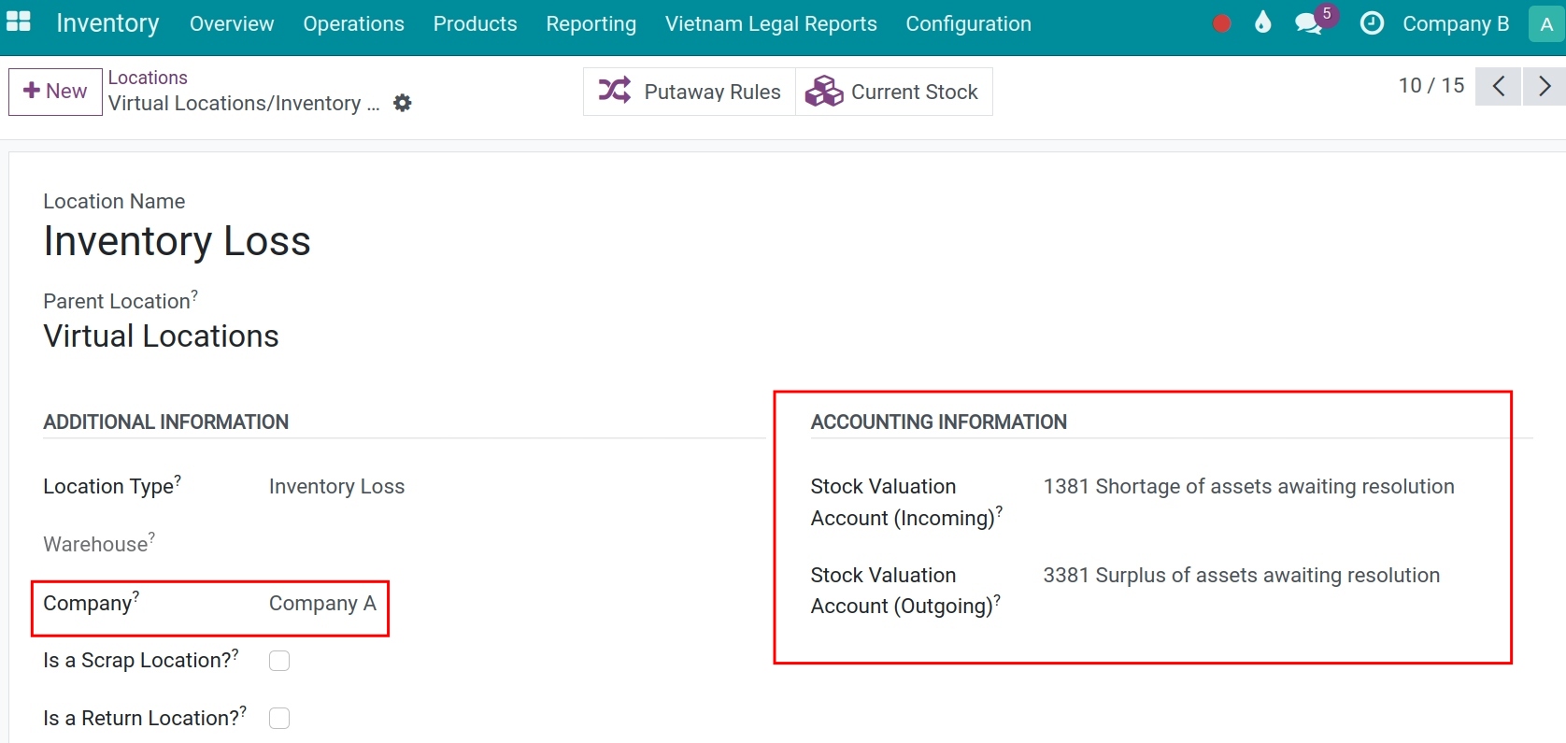Open the Reporting menu
1566x743 pixels.
point(591,24)
